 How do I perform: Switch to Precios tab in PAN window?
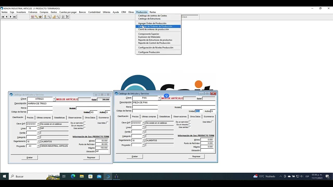[135, 117]
